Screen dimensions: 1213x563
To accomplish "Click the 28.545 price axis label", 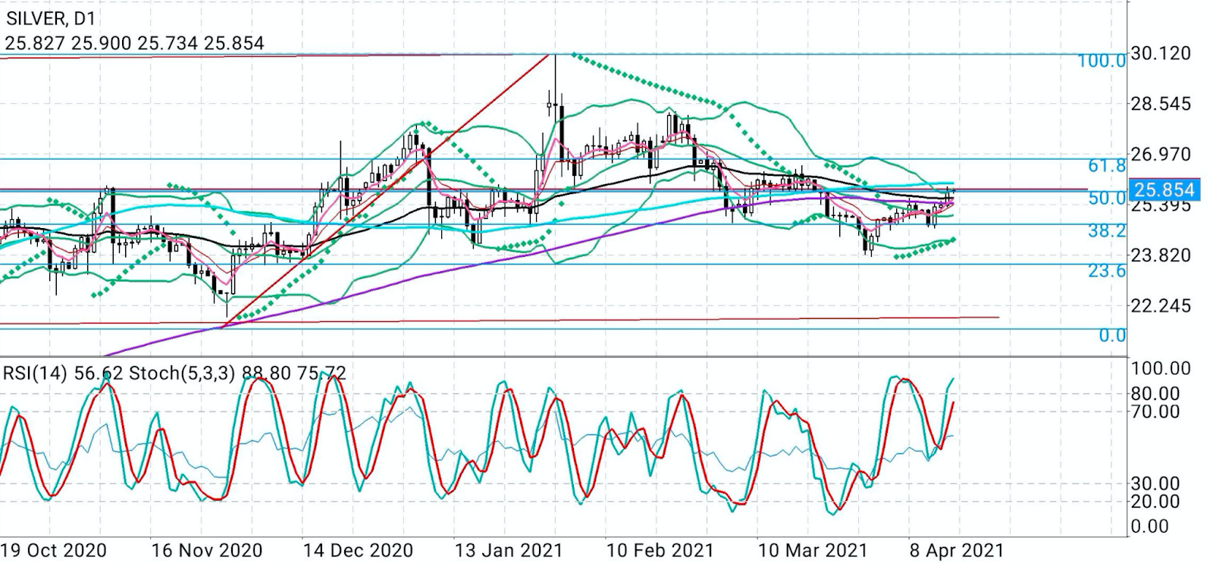I will tap(1161, 104).
